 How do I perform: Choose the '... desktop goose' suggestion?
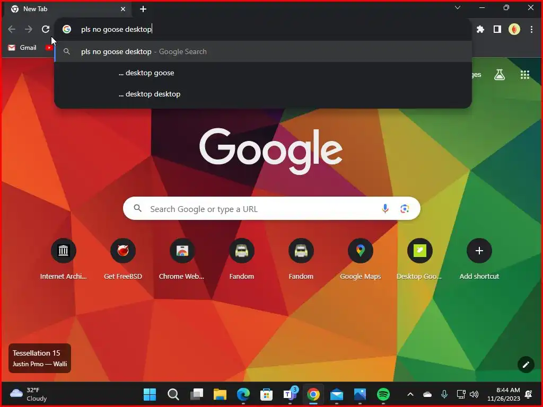pyautogui.click(x=263, y=73)
